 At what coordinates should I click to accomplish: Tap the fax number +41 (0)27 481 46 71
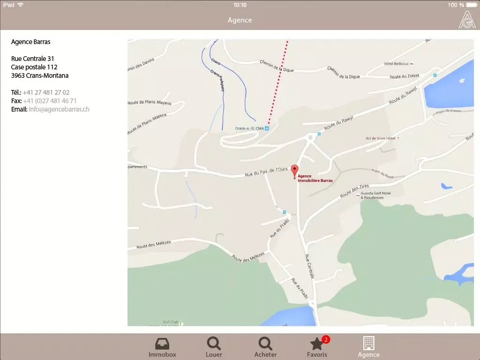pyautogui.click(x=50, y=101)
